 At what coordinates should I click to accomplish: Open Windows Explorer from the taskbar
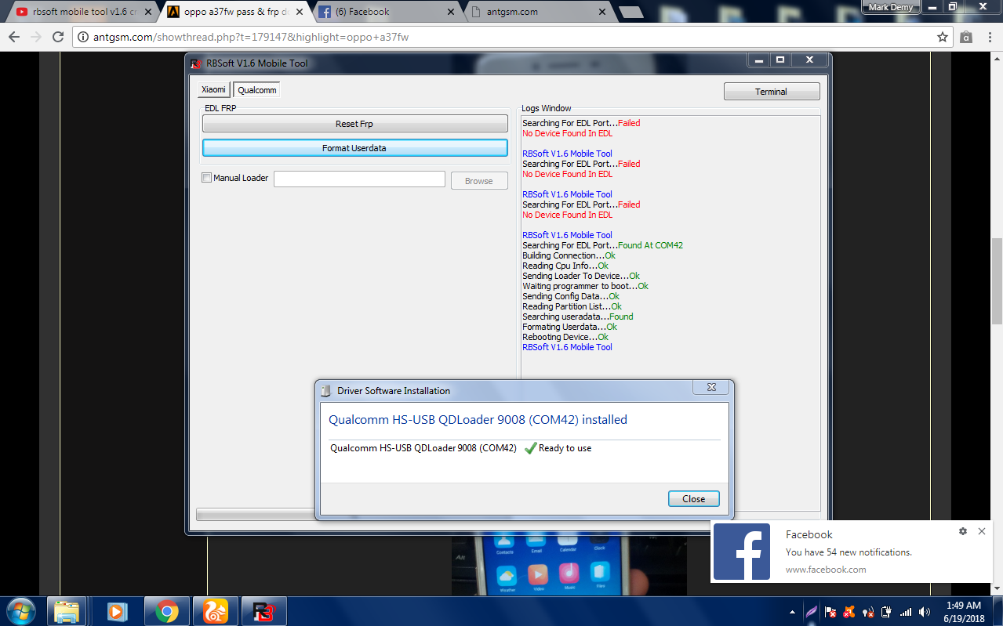67,611
